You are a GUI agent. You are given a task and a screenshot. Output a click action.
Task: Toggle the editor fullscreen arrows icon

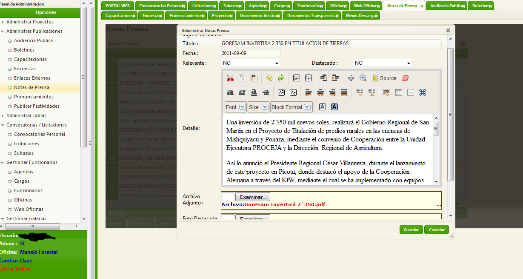click(x=351, y=78)
